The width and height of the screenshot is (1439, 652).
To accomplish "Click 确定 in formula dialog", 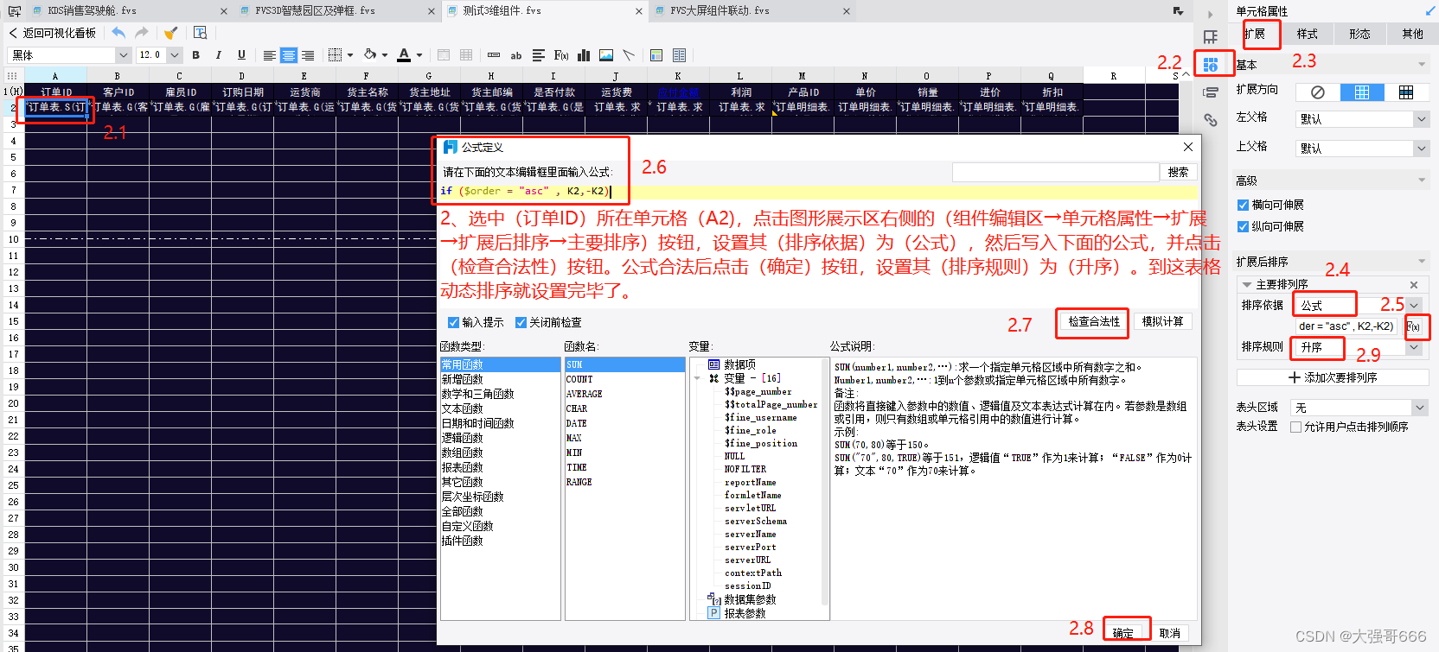I will pos(1123,633).
